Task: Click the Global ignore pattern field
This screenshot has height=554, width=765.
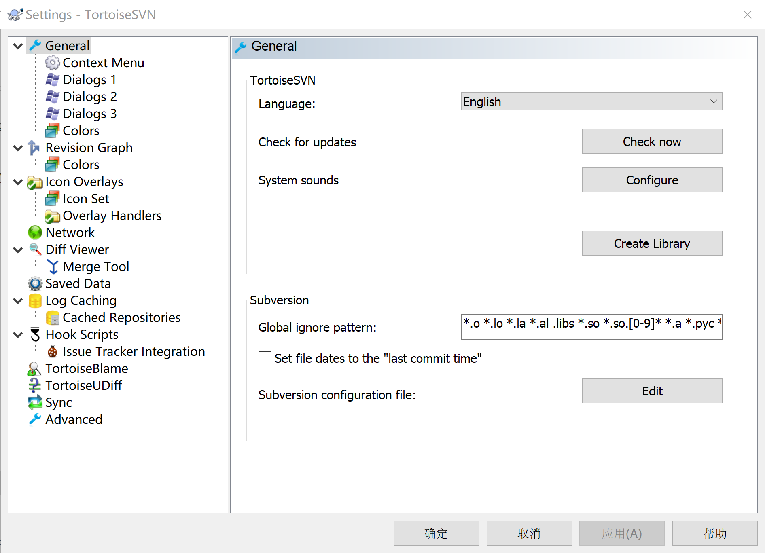Action: [591, 327]
